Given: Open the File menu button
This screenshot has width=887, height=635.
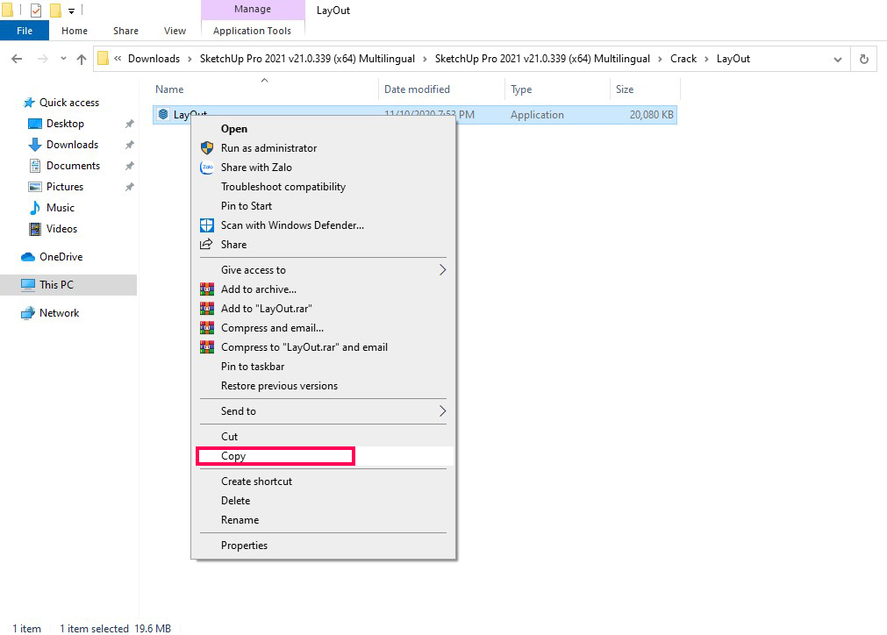Looking at the screenshot, I should 25,31.
